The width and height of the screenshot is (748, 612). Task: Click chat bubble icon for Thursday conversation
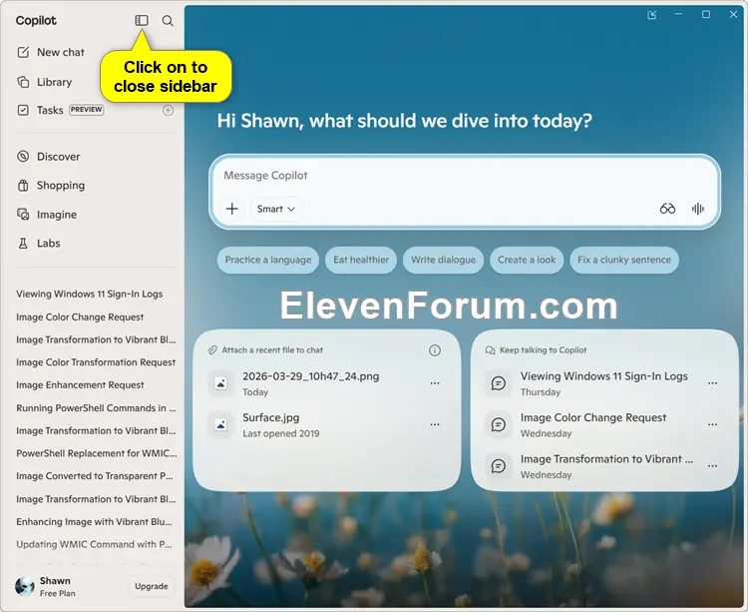pos(499,383)
